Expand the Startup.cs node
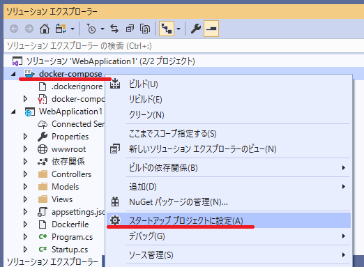 25,250
